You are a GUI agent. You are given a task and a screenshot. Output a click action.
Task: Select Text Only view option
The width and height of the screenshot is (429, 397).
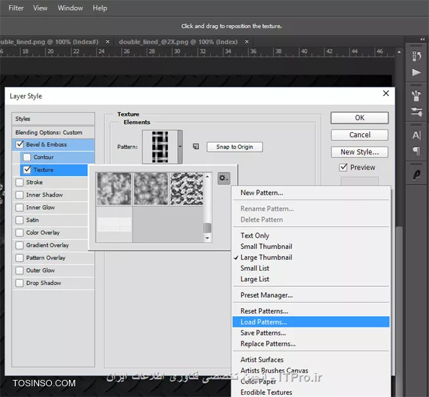(311, 235)
